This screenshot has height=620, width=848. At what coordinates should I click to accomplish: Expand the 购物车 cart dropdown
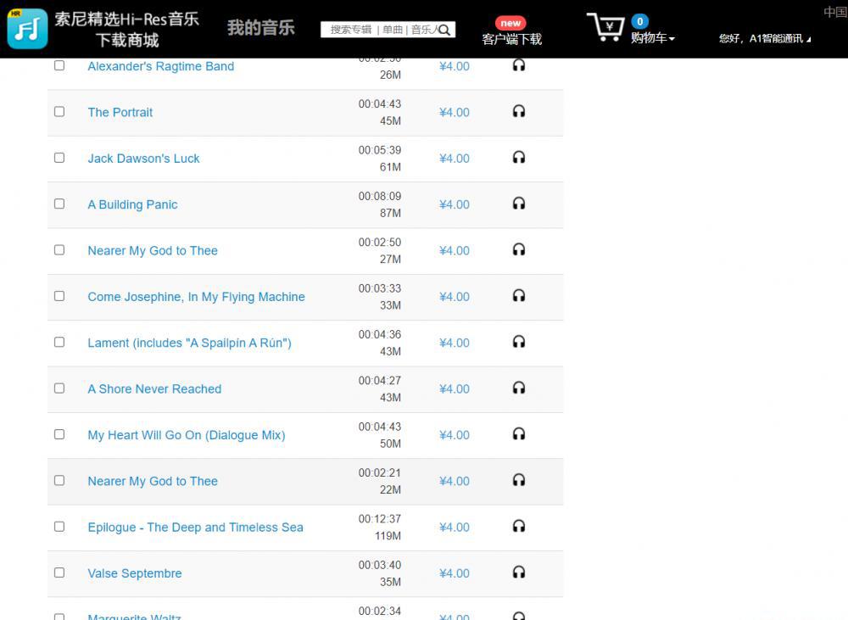653,38
